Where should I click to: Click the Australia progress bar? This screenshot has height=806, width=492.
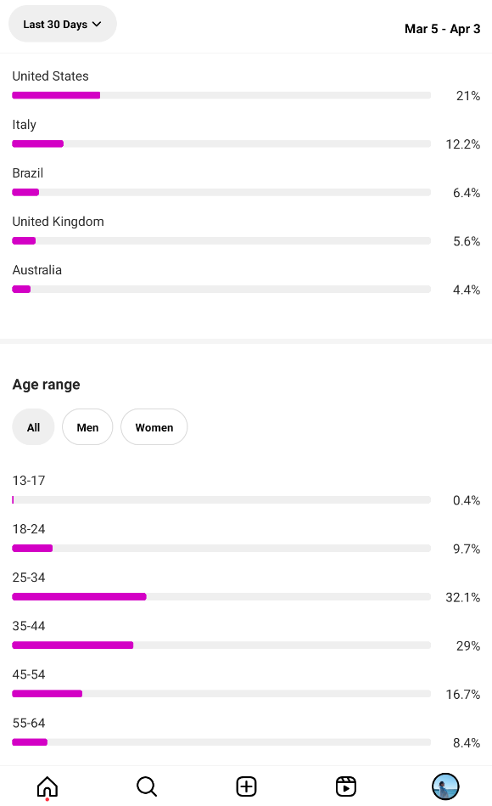[x=221, y=290]
